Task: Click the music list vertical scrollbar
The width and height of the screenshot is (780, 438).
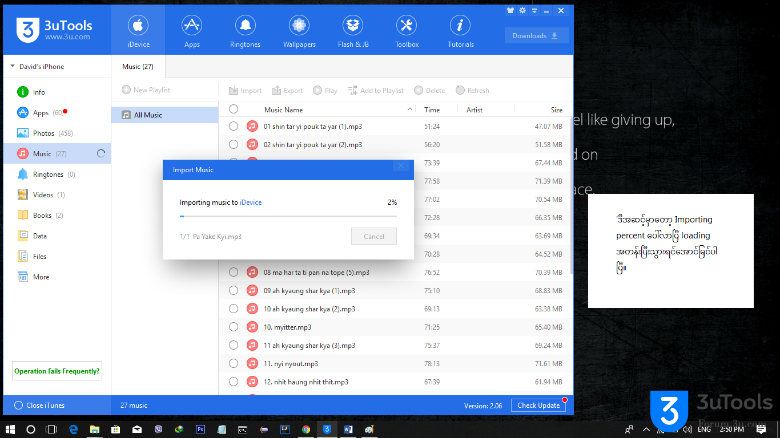Action: [x=572, y=197]
